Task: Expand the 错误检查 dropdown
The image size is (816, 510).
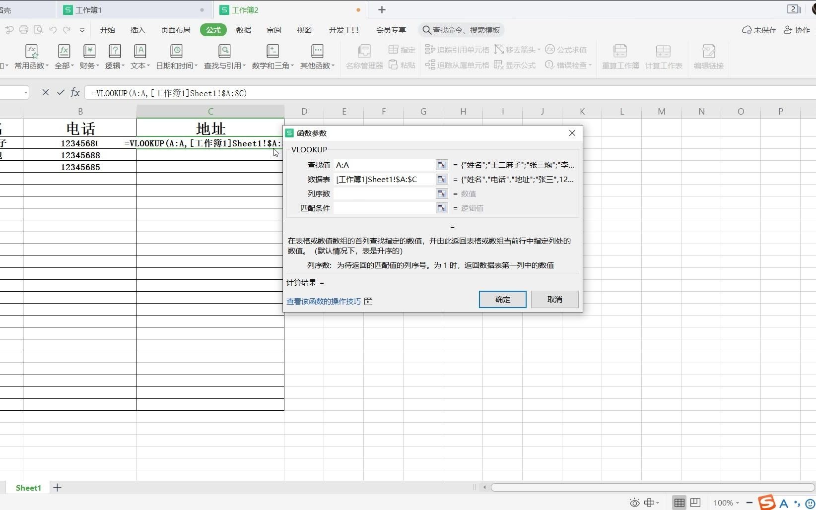Action: [x=590, y=65]
